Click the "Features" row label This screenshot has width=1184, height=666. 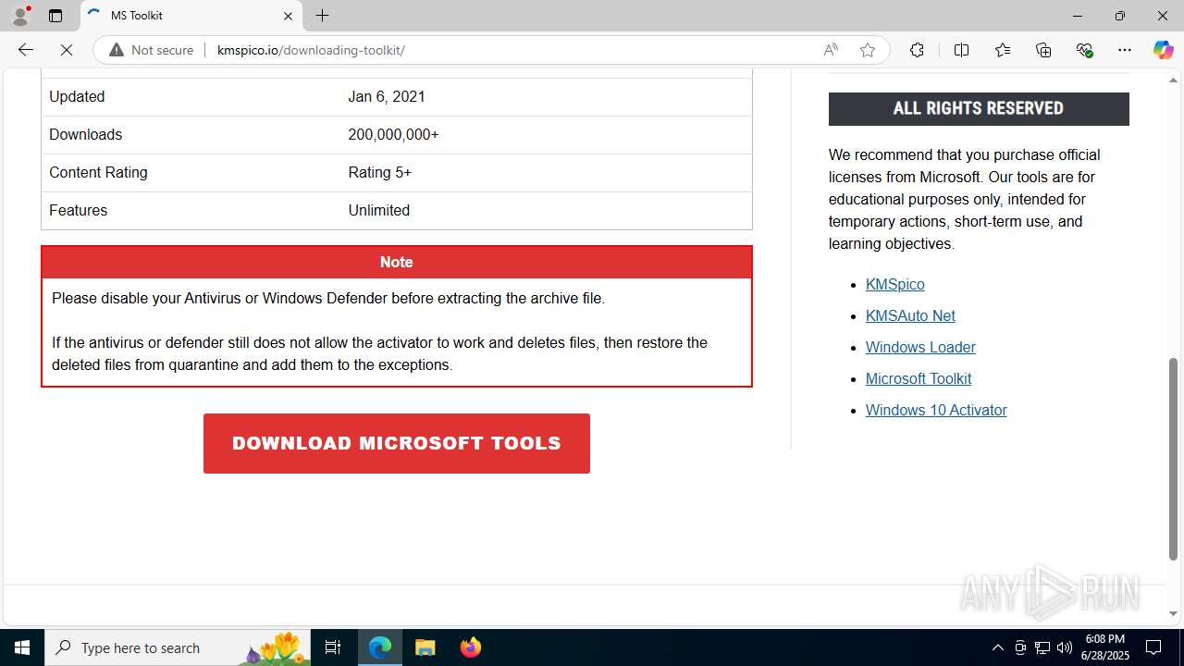click(78, 210)
